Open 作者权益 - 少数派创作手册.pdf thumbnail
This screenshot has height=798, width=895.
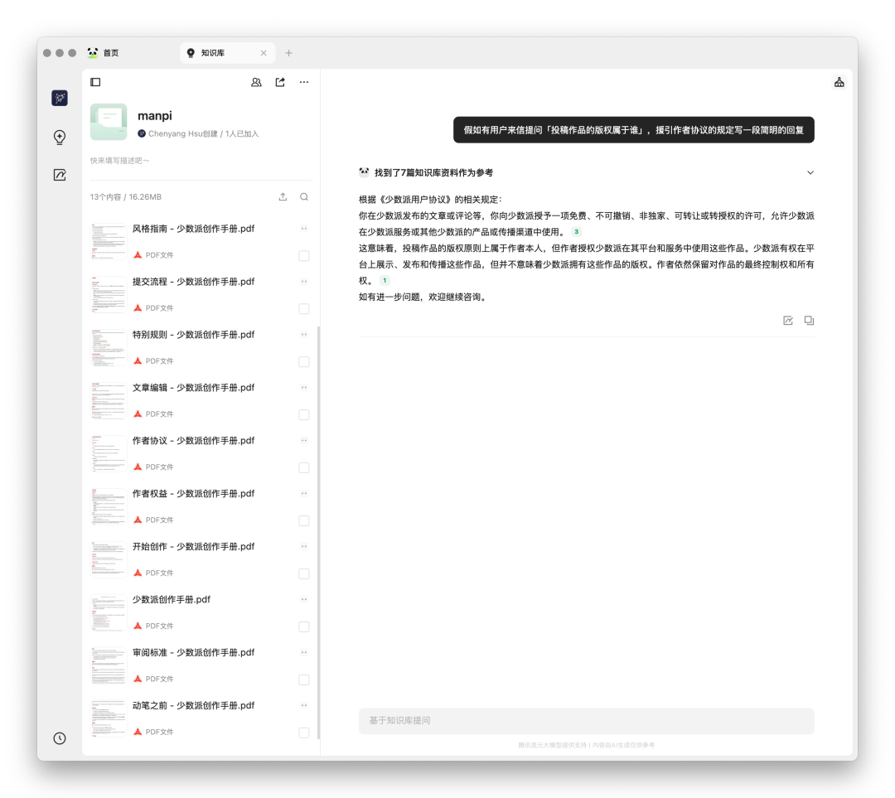[x=109, y=506]
